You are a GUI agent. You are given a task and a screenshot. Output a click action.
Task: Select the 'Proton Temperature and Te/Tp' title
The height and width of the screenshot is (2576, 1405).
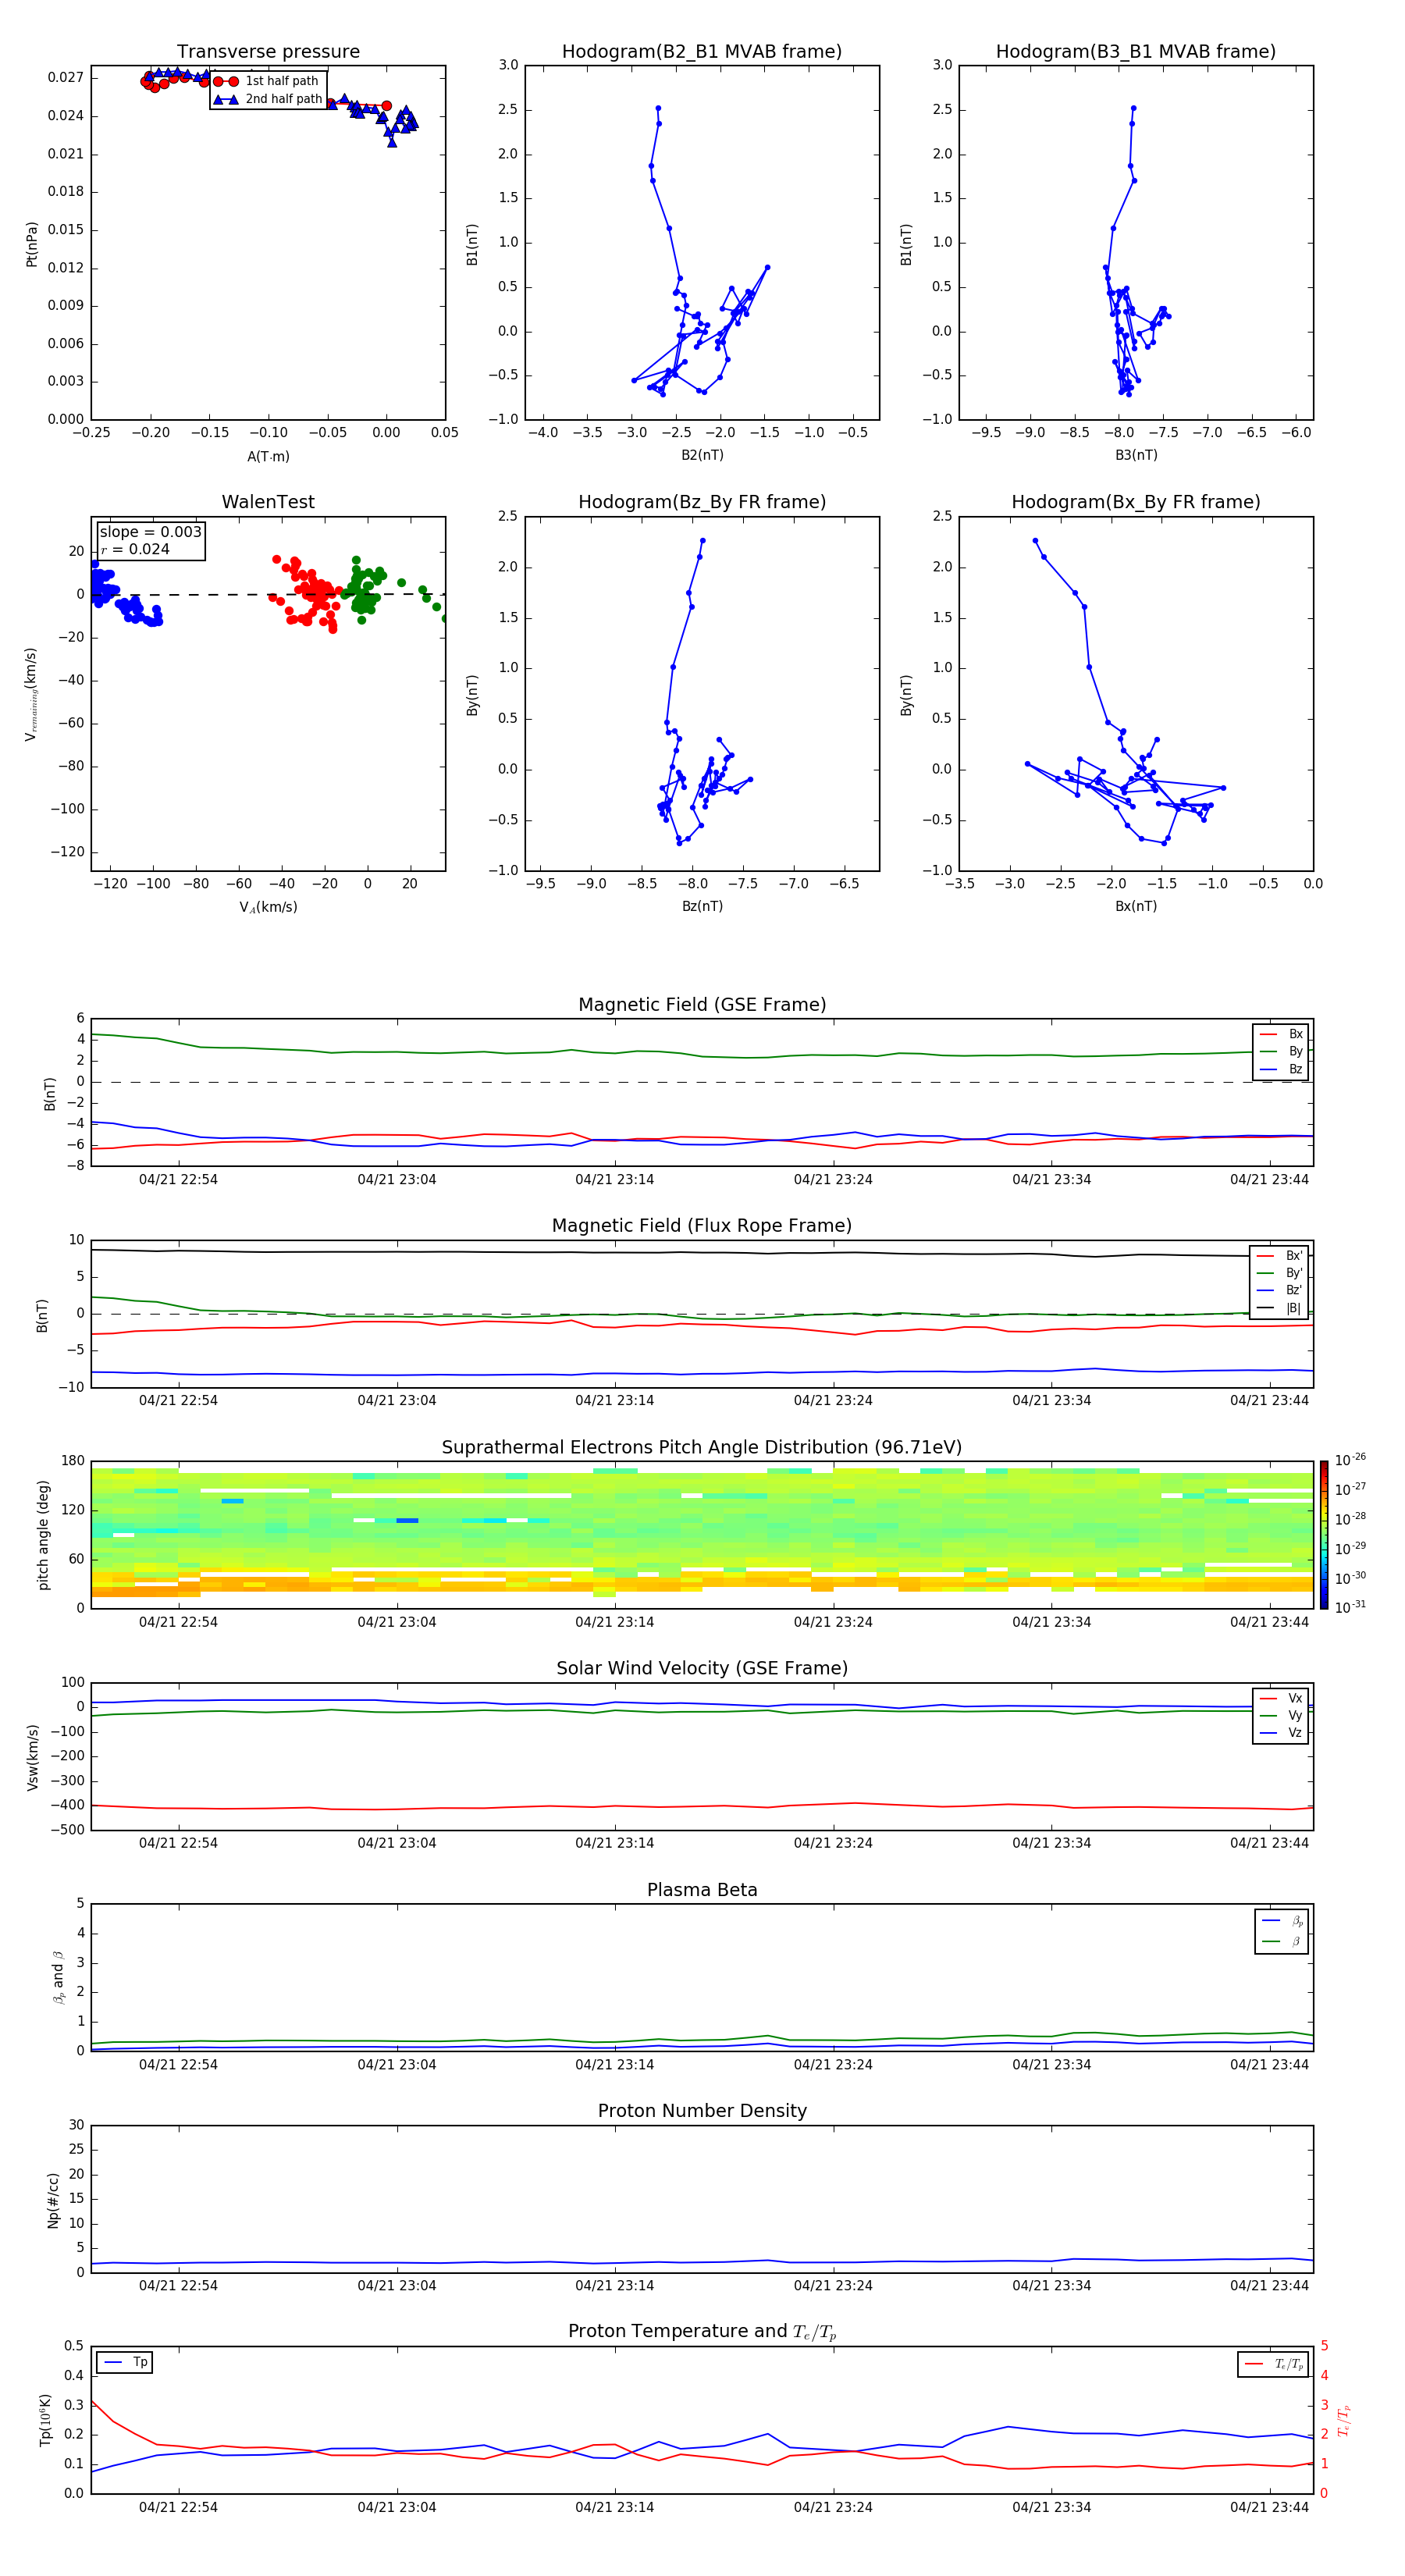point(702,2332)
